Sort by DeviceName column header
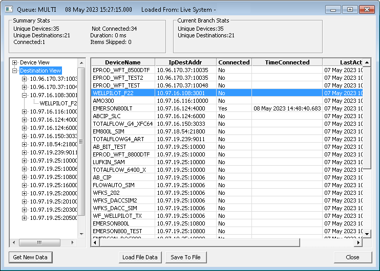The image size is (380, 271). pyautogui.click(x=123, y=62)
